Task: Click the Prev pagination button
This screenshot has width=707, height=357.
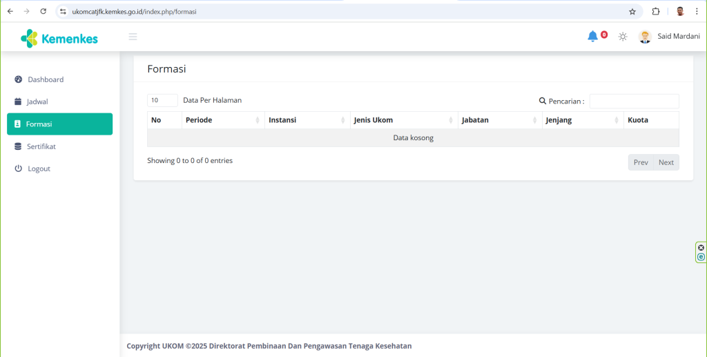Action: click(x=641, y=162)
